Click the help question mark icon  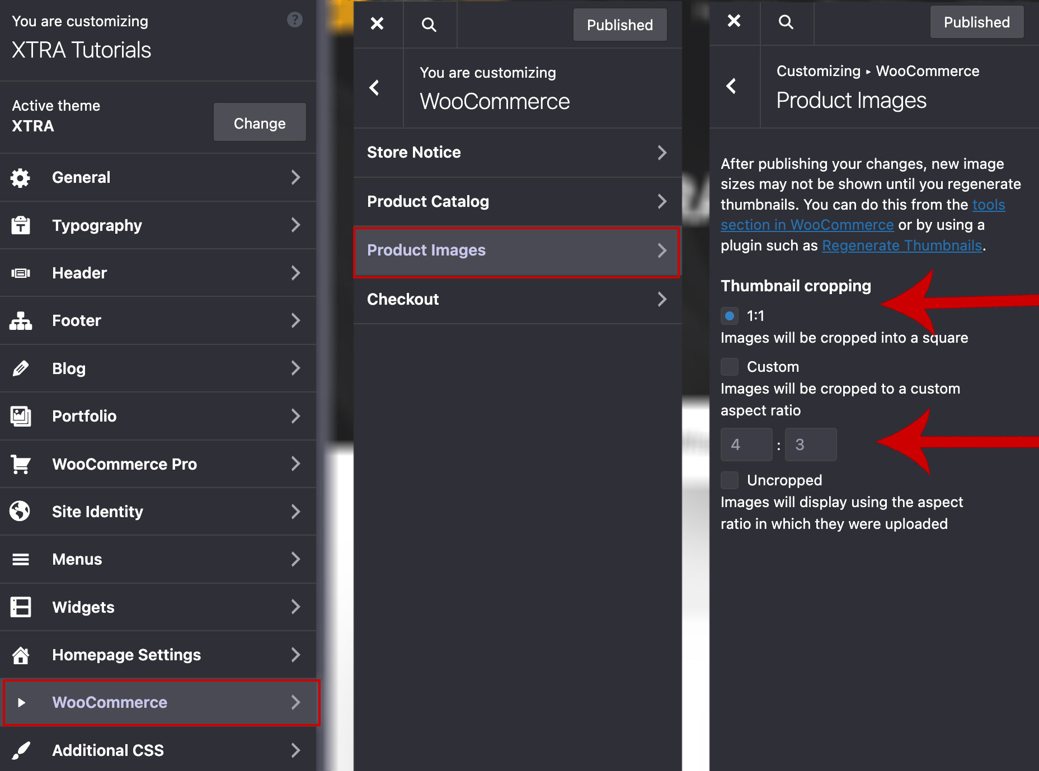click(294, 20)
